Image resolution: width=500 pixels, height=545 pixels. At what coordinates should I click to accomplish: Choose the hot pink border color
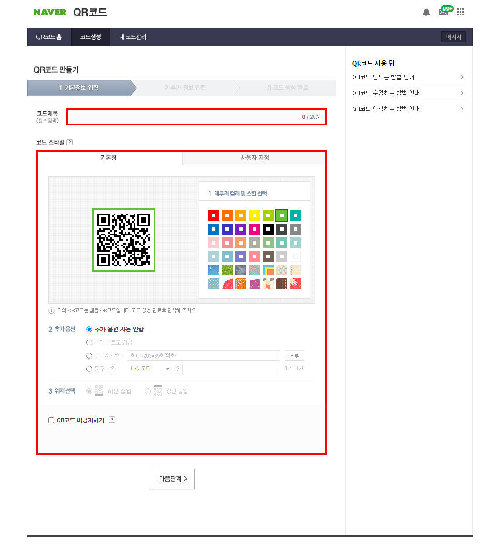point(255,229)
